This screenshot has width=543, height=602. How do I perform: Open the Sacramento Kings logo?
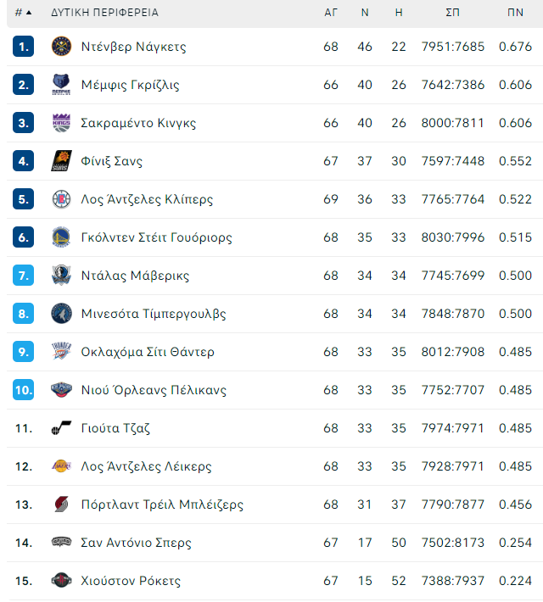point(61,123)
